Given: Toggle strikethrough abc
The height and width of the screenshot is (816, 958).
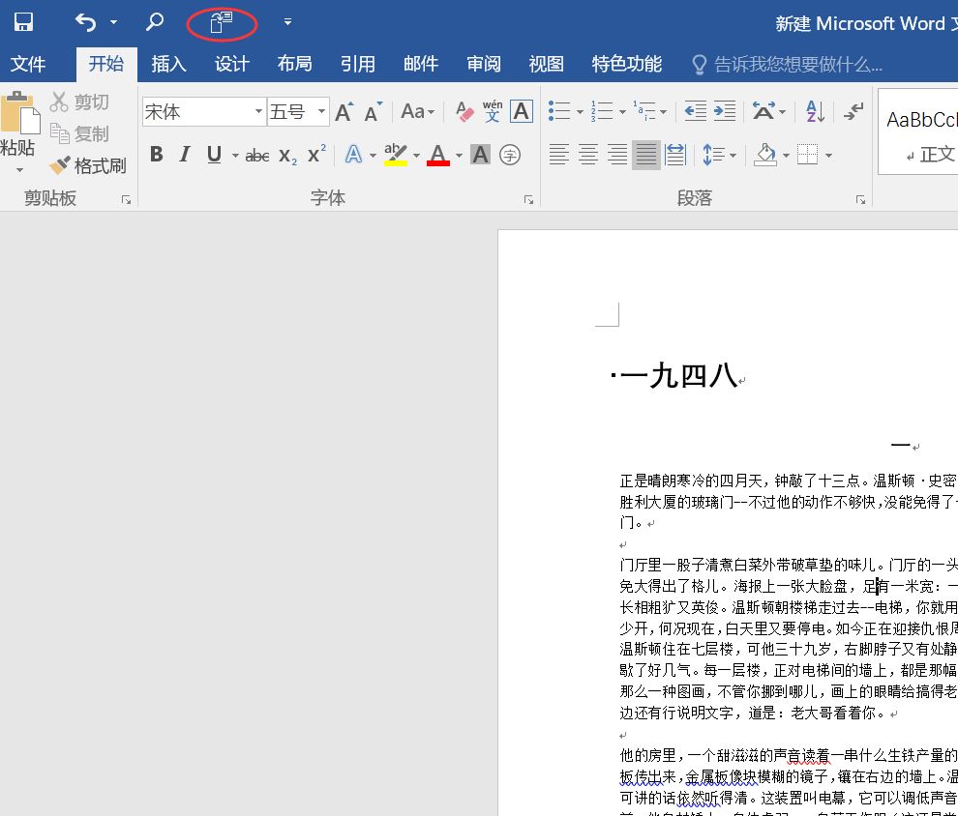Looking at the screenshot, I should (x=257, y=156).
